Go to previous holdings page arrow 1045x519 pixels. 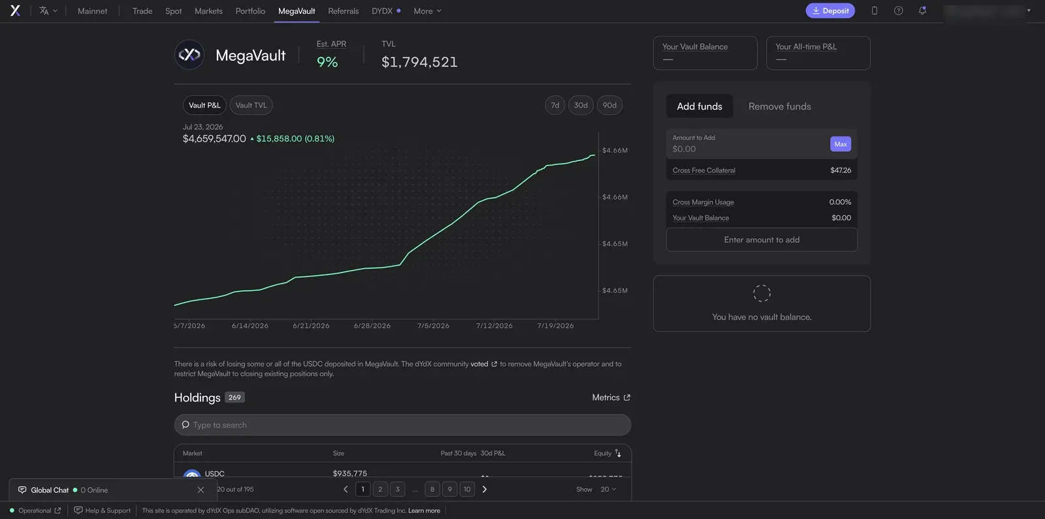(346, 489)
